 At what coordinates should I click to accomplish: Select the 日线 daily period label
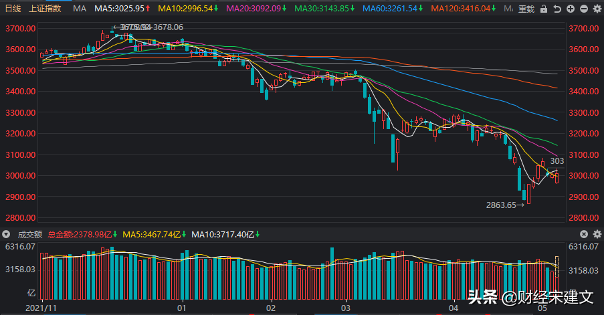click(13, 9)
